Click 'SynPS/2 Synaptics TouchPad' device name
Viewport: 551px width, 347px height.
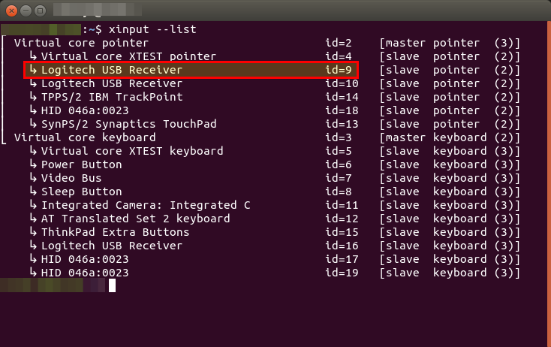pyautogui.click(x=128, y=124)
